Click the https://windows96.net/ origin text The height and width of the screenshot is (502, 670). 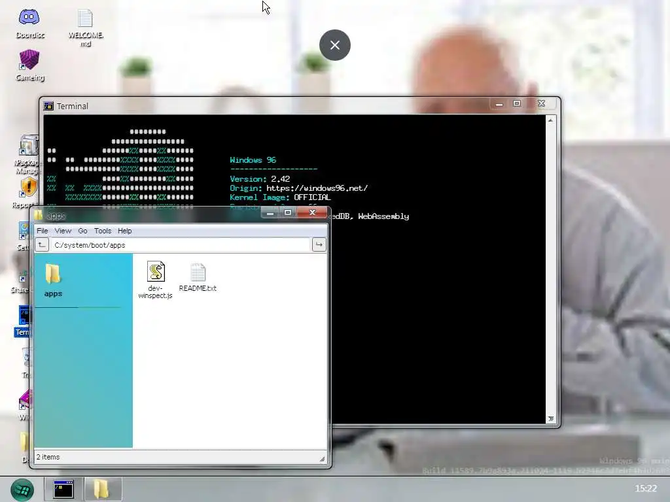click(x=317, y=188)
